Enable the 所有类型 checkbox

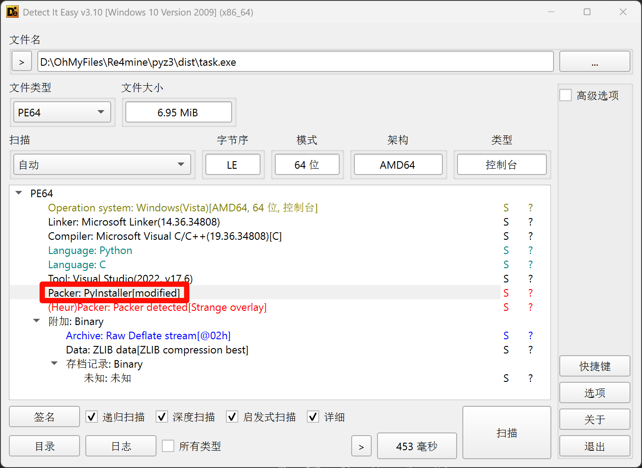tap(168, 446)
